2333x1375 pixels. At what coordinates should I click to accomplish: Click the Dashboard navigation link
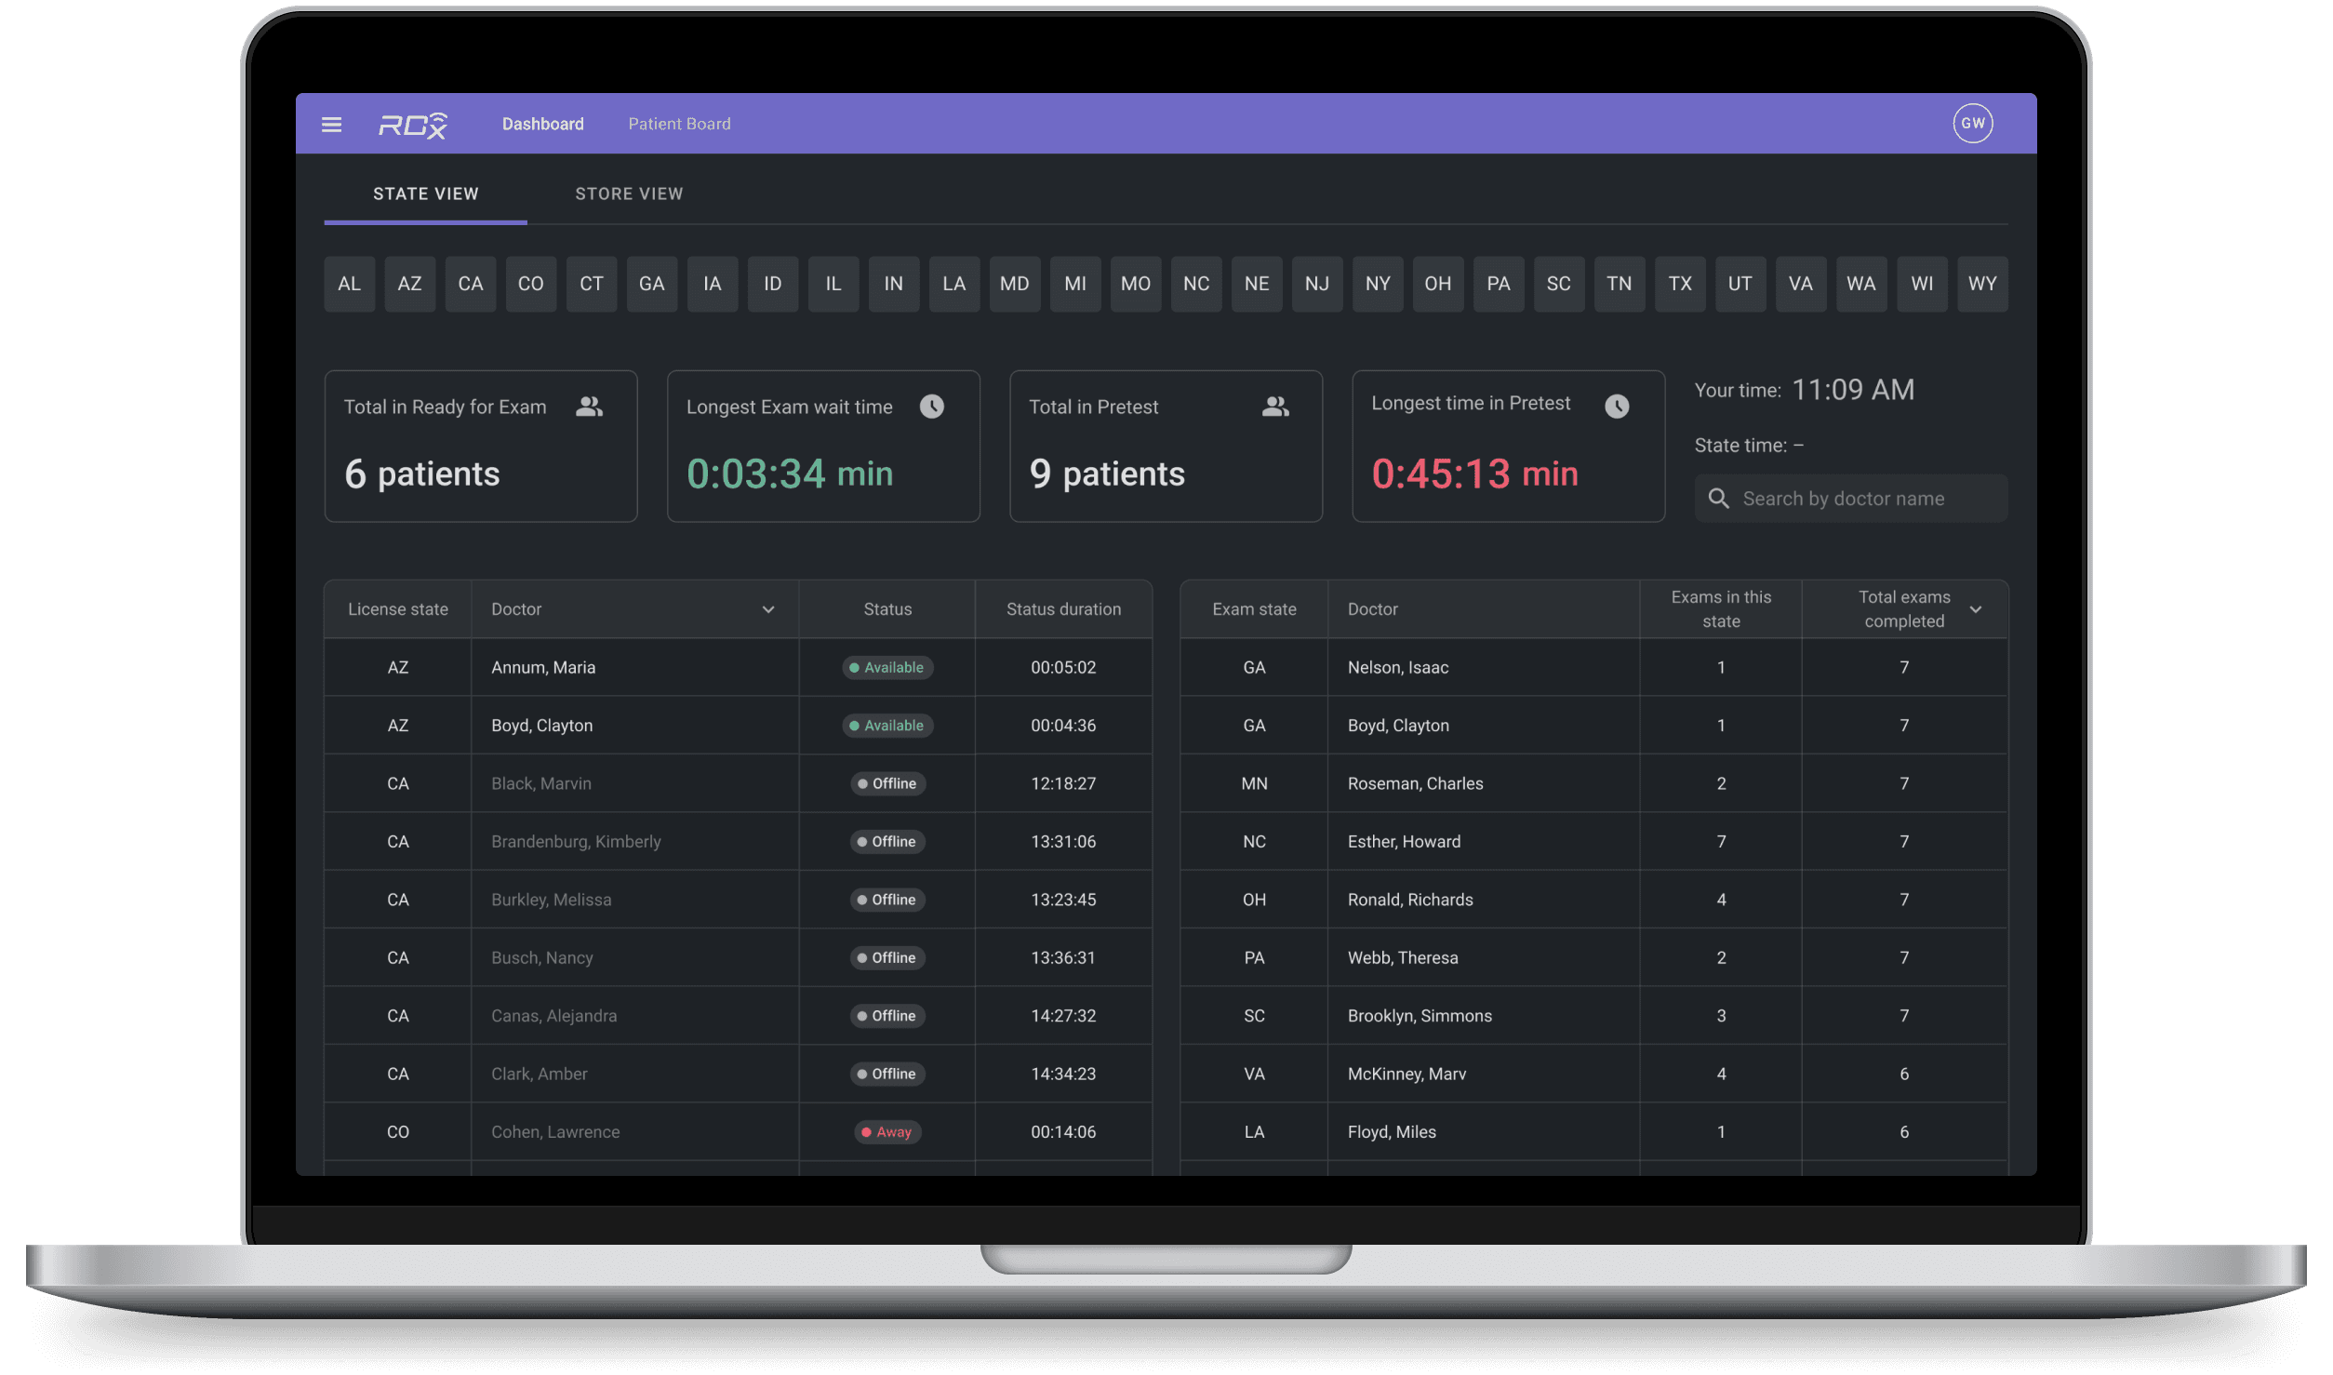click(542, 124)
